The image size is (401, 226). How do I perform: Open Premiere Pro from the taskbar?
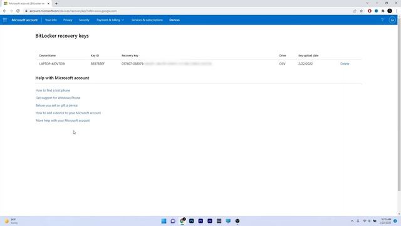coord(200,221)
